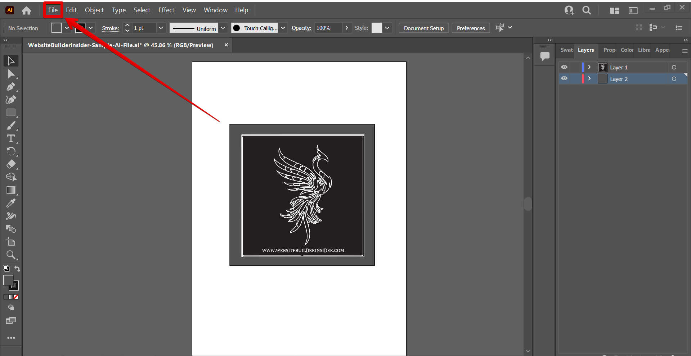
Task: Hide Layer 1 visibility eye
Action: 564,67
